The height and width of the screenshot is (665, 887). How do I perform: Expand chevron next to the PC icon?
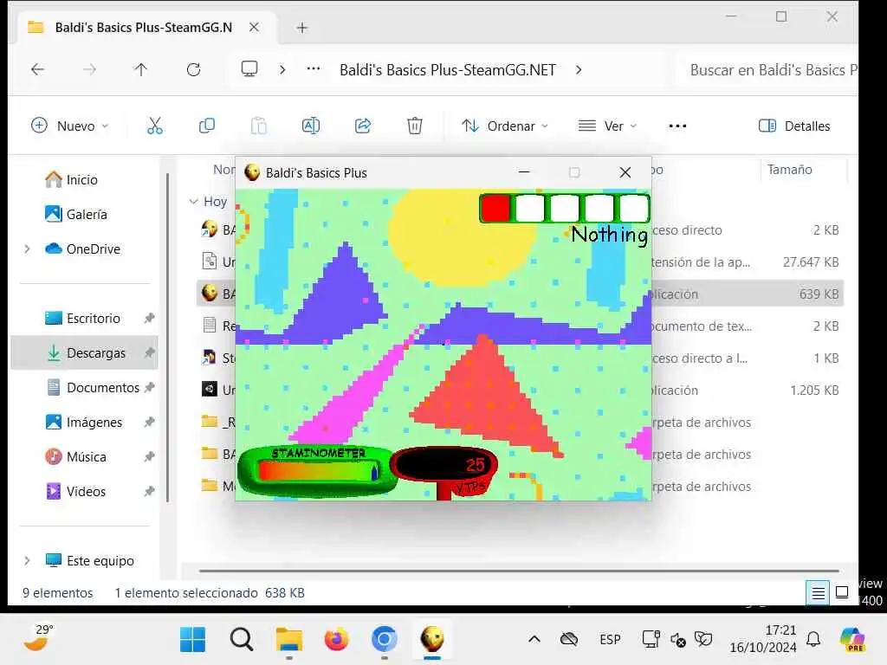coord(282,69)
